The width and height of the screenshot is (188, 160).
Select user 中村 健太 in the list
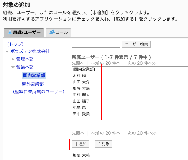click(81, 95)
